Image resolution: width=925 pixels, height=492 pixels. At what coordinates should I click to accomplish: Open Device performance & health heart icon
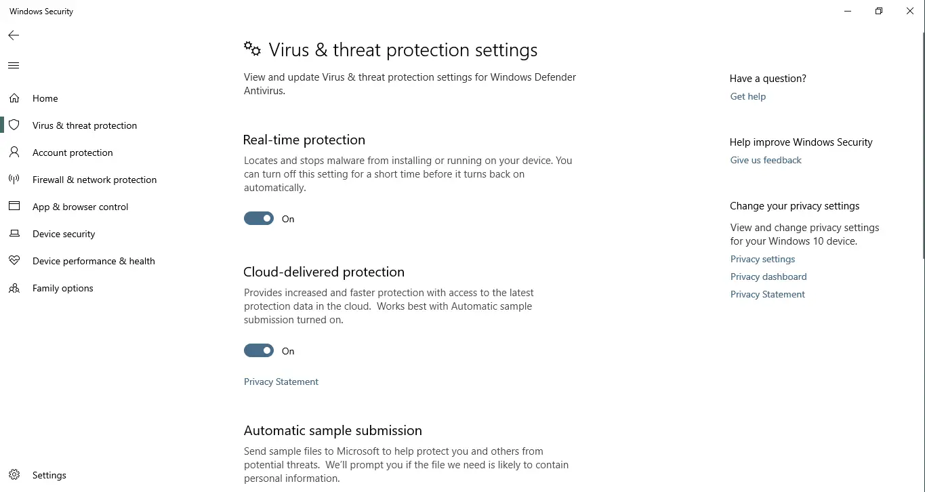pos(14,260)
